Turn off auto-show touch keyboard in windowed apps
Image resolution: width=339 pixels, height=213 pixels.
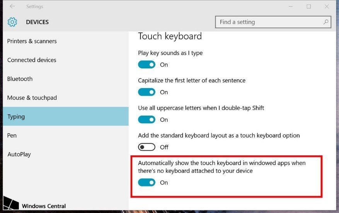click(147, 182)
